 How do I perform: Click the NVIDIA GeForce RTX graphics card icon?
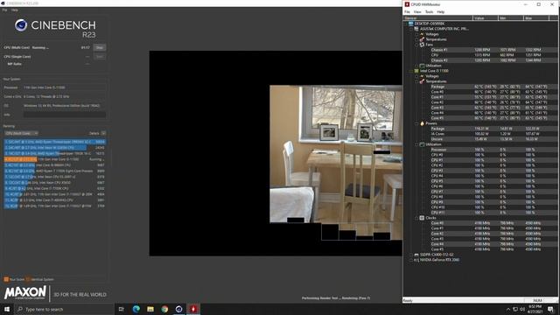coord(416,260)
